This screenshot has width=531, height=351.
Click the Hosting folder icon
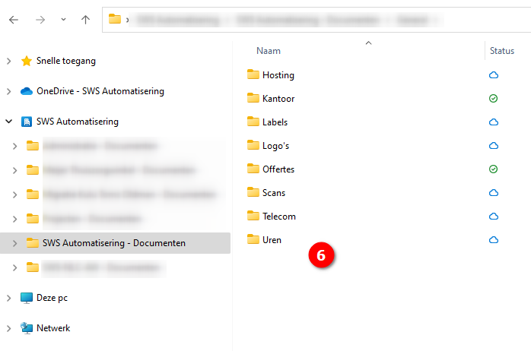(x=253, y=75)
